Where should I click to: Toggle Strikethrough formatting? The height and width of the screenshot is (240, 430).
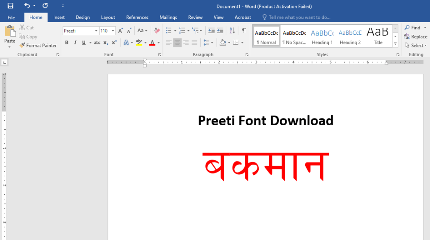coord(97,42)
